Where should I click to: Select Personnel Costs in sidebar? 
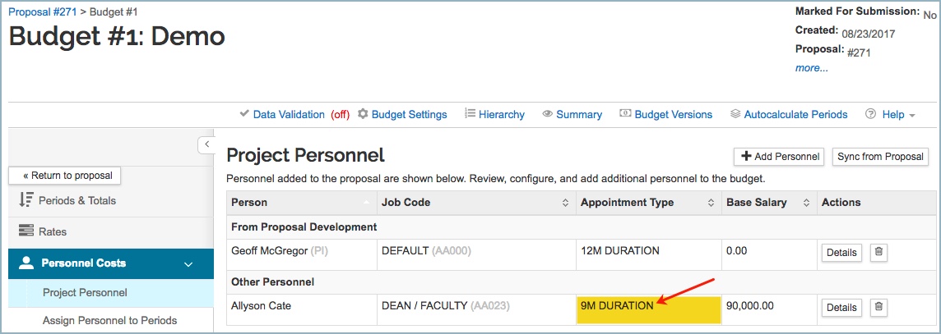111,263
